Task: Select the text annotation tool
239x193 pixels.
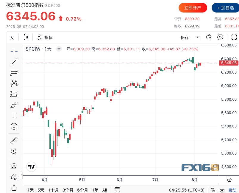Action: 14,116
